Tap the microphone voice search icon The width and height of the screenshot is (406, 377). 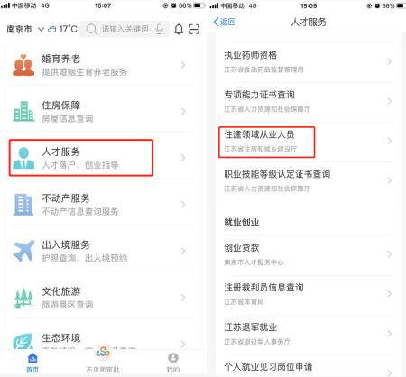[159, 29]
